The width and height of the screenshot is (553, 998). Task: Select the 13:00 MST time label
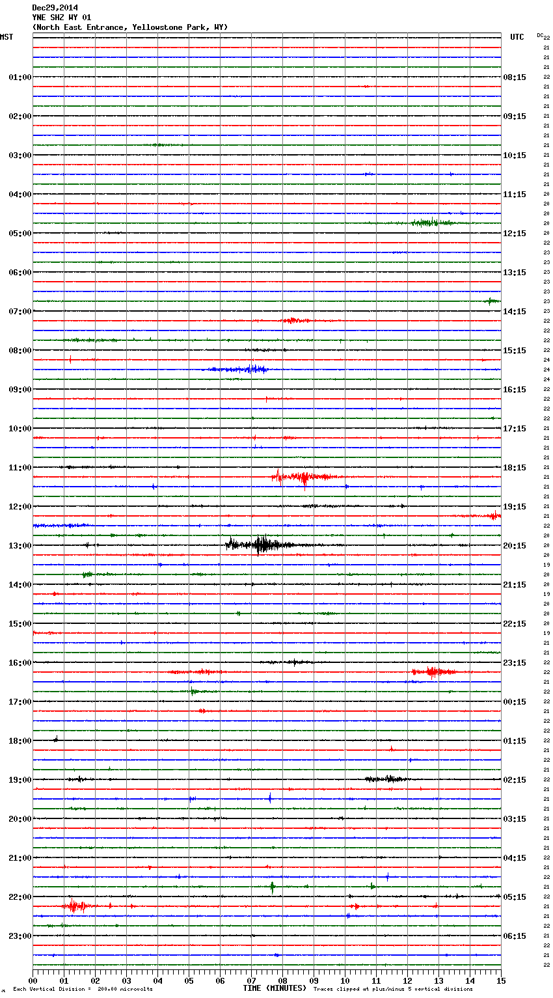coord(20,546)
